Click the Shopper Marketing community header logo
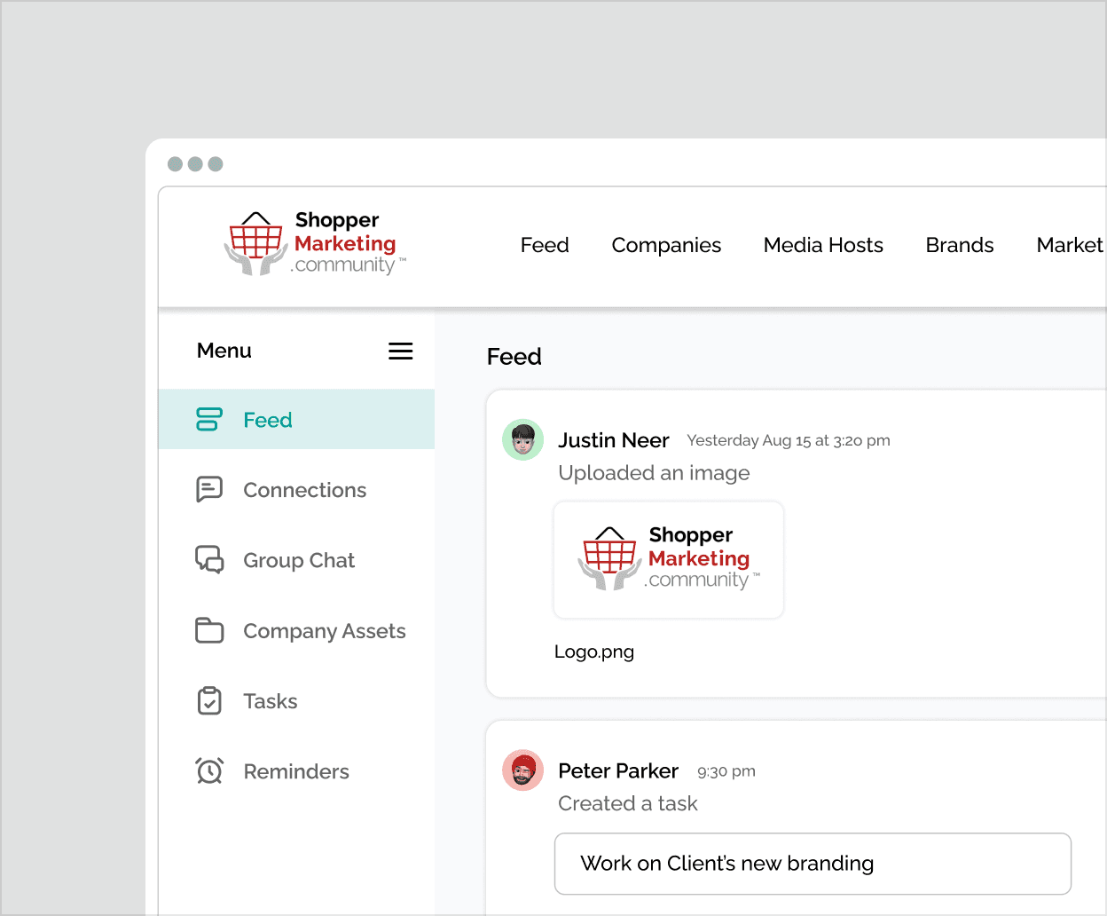Viewport: 1107px width, 916px height. (x=315, y=243)
